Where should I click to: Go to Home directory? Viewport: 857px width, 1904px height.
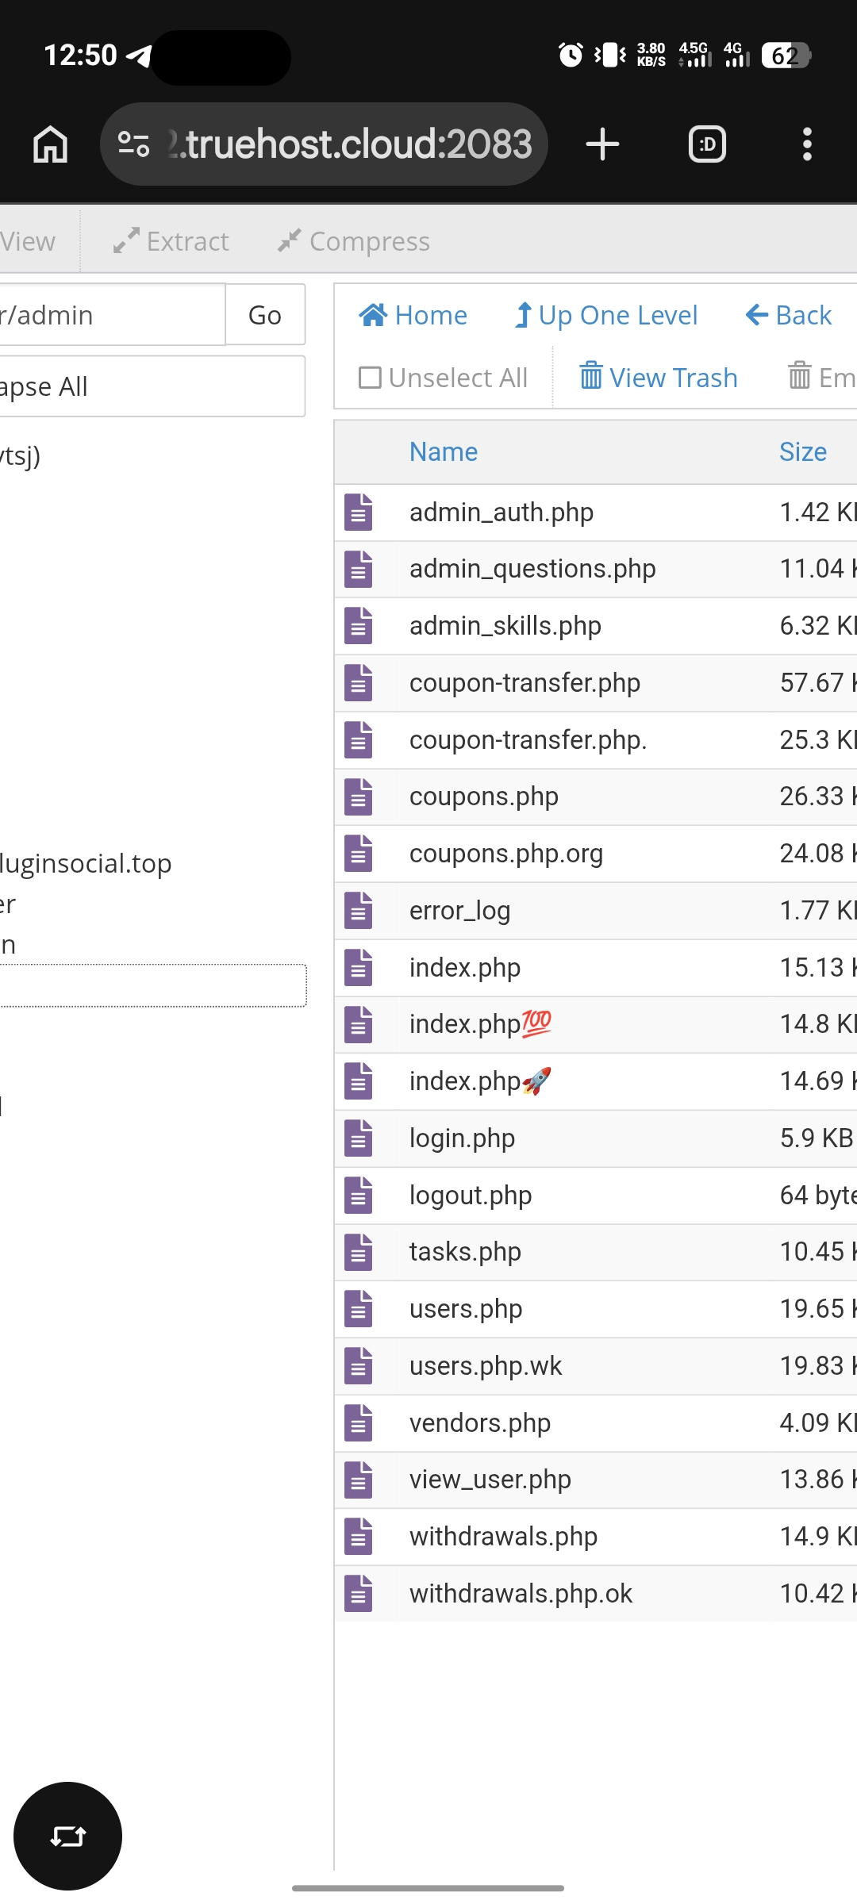[x=413, y=315]
